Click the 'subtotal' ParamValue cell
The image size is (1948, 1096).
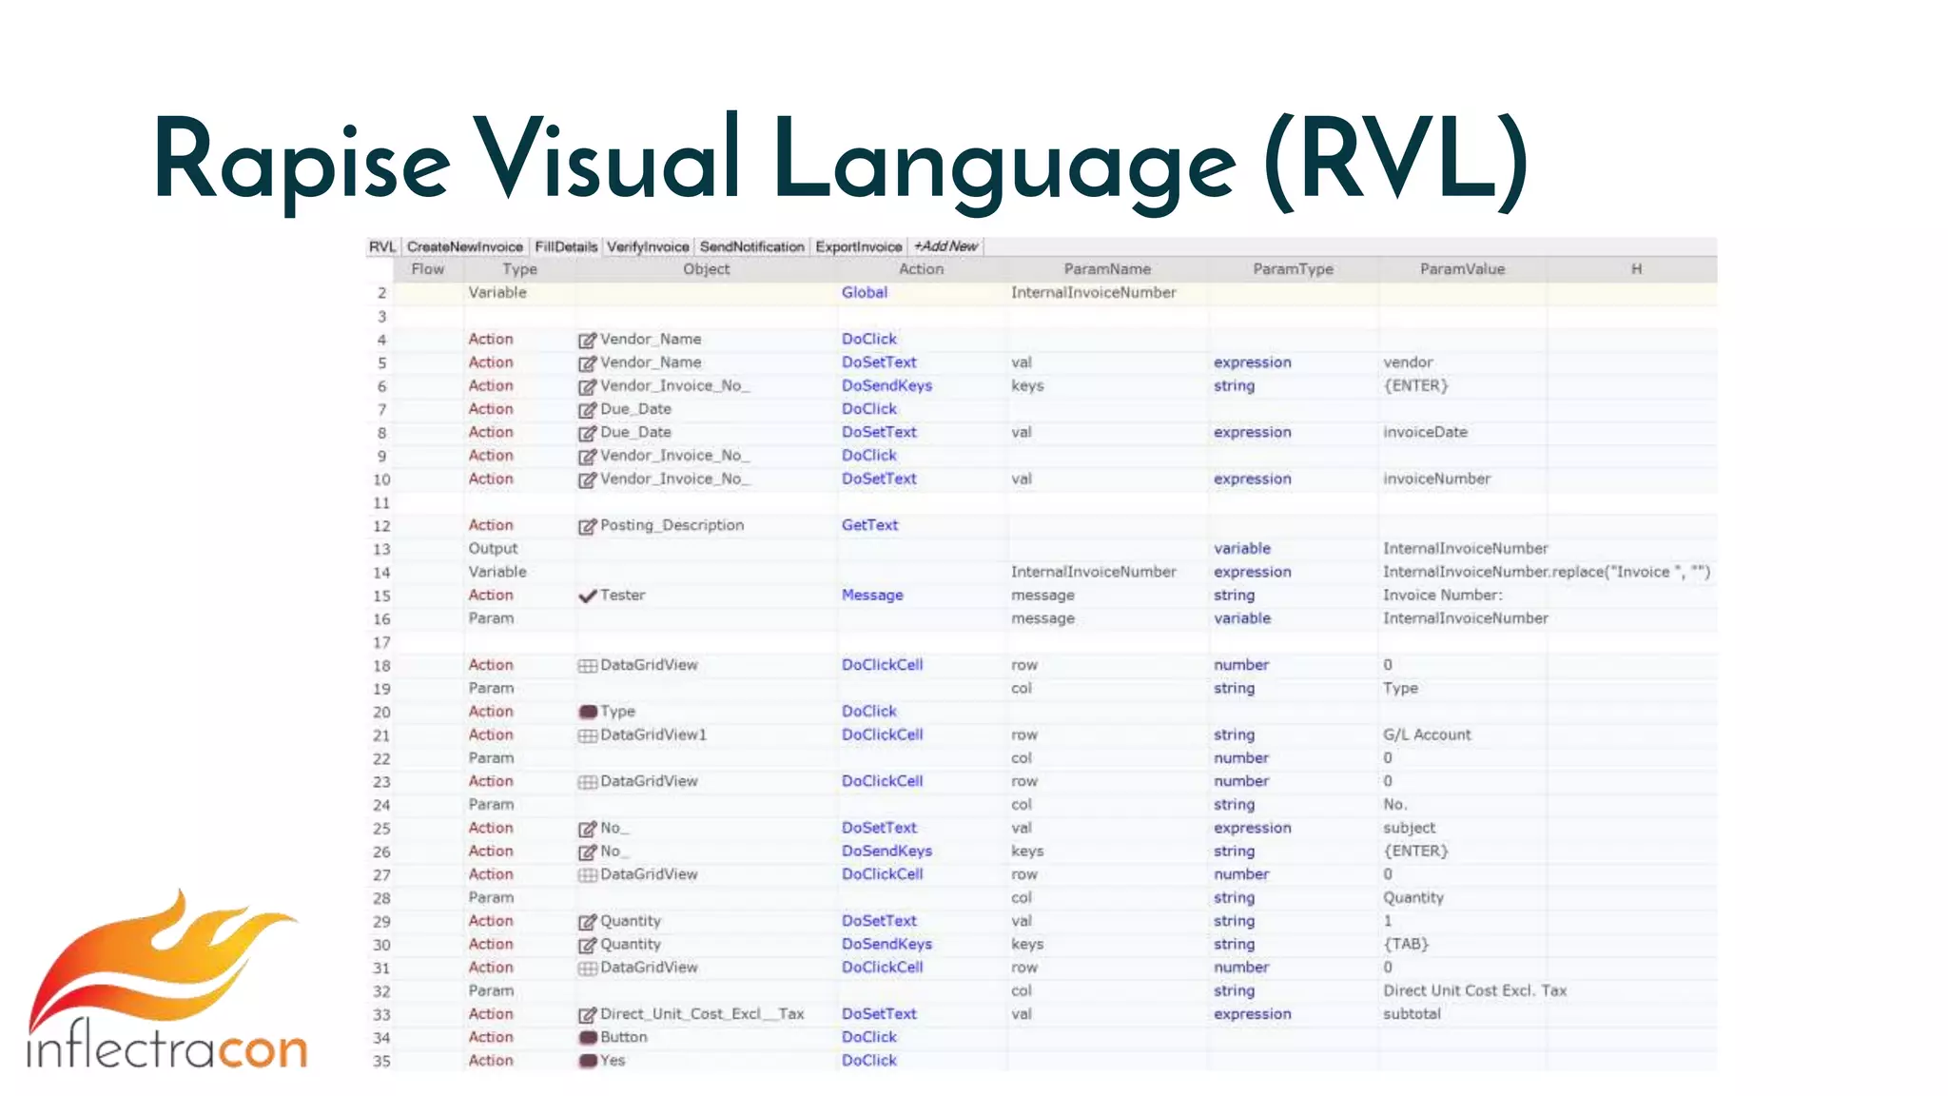[1412, 1014]
